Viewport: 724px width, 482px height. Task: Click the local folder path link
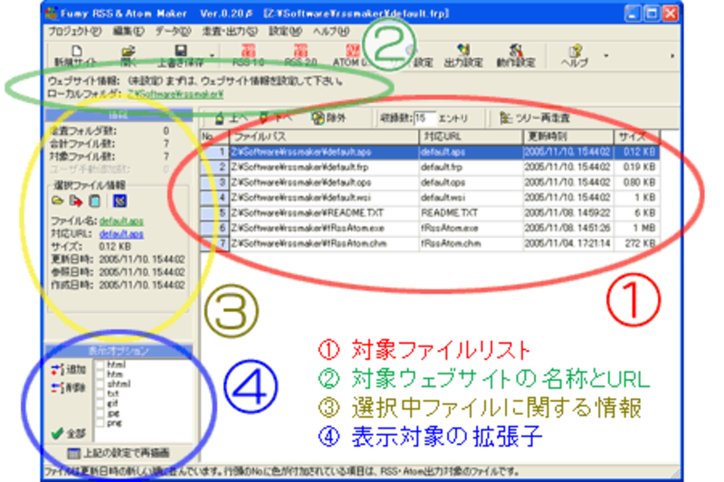click(176, 94)
